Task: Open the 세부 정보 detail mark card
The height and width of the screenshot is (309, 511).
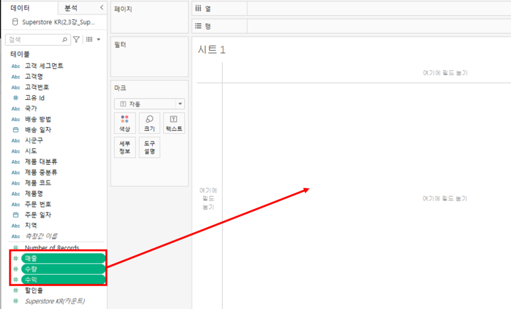Action: [125, 148]
